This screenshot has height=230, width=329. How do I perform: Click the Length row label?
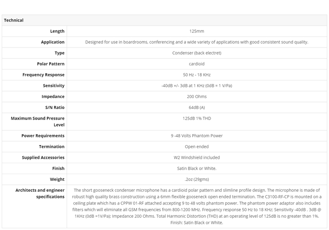[57, 31]
